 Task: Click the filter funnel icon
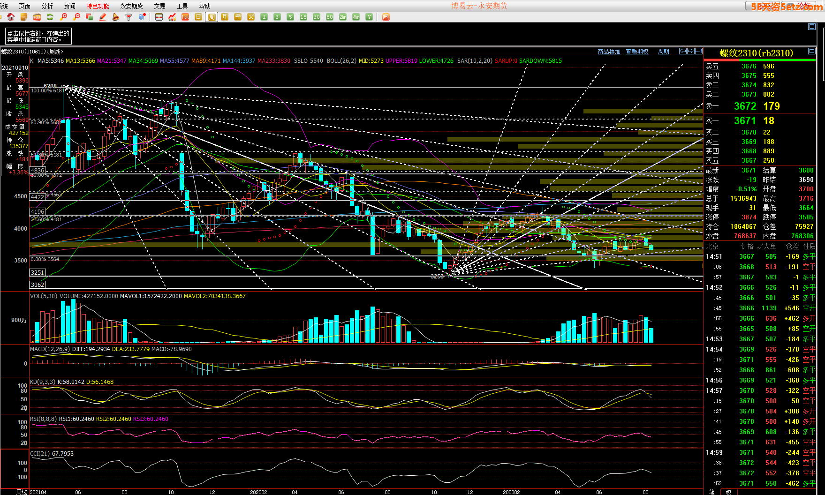coord(129,17)
